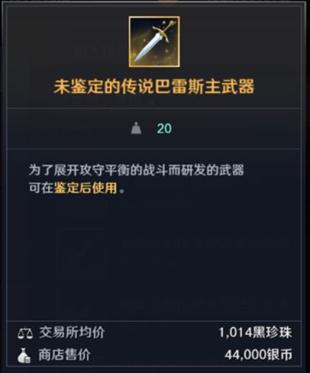Click the 银币 currency text
Viewport: 310px width, 373px height.
[279, 355]
